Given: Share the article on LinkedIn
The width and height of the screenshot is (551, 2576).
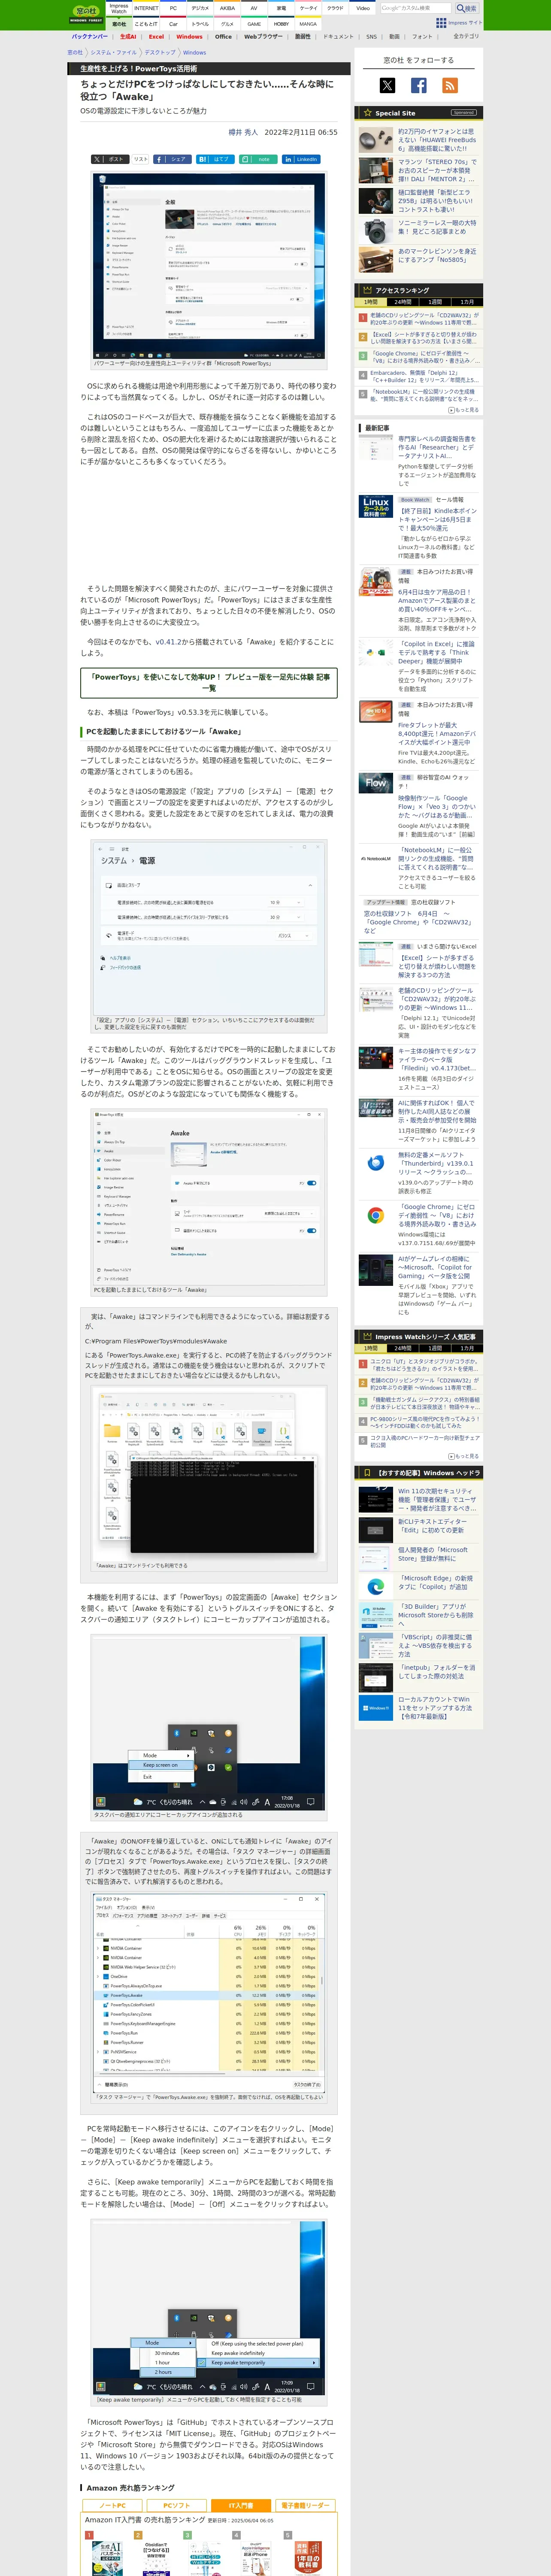Looking at the screenshot, I should (x=300, y=159).
